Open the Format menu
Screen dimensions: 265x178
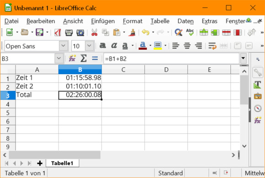pos(132,21)
